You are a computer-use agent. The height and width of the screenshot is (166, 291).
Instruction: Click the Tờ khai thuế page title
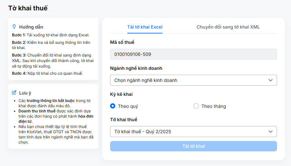pos(28,8)
